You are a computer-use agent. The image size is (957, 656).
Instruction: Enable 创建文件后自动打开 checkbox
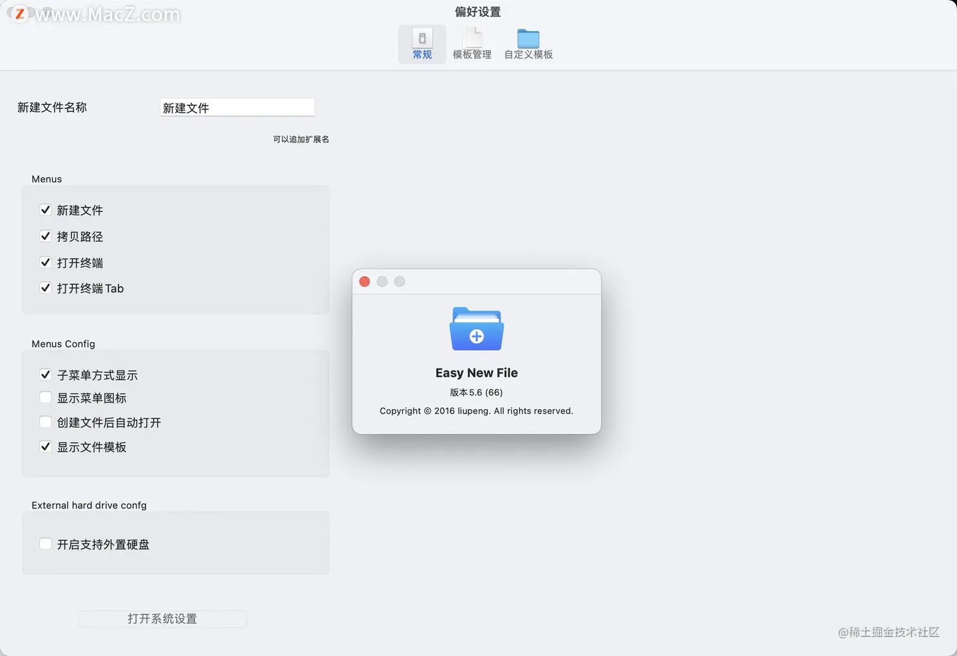46,422
